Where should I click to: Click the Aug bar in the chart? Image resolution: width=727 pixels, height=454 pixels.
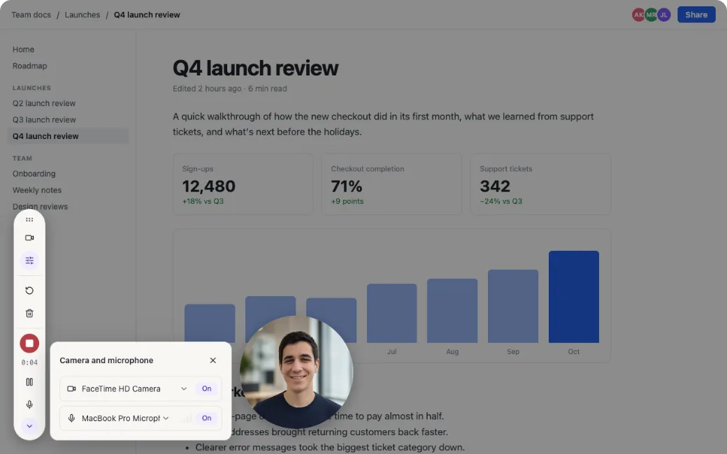point(452,311)
